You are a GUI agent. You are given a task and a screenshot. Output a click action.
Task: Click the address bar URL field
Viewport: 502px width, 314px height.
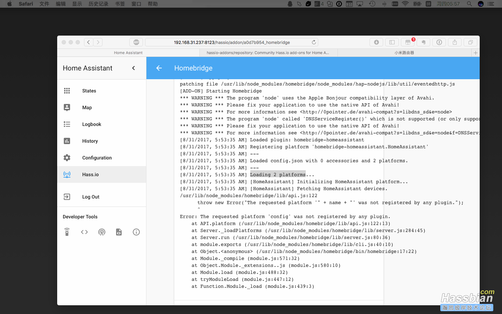[231, 42]
